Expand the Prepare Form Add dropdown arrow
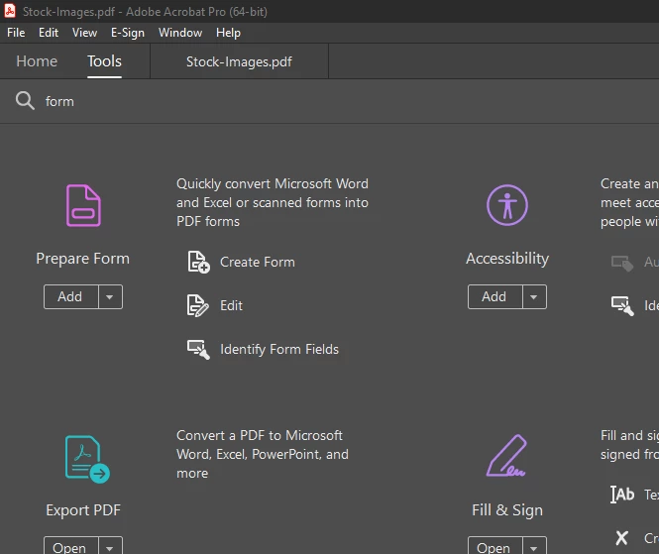Screen dimensions: 659x554 (110, 296)
